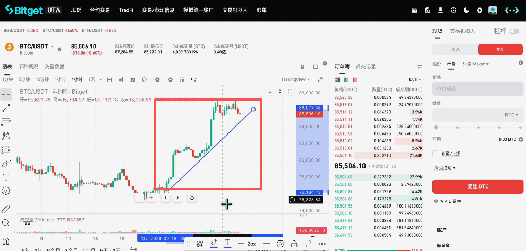This screenshot has width=526, height=251.
Task: Select the 限价 order type tab
Action: (437, 64)
